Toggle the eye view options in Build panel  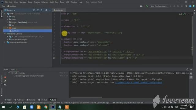pyautogui.click(x=5, y=85)
